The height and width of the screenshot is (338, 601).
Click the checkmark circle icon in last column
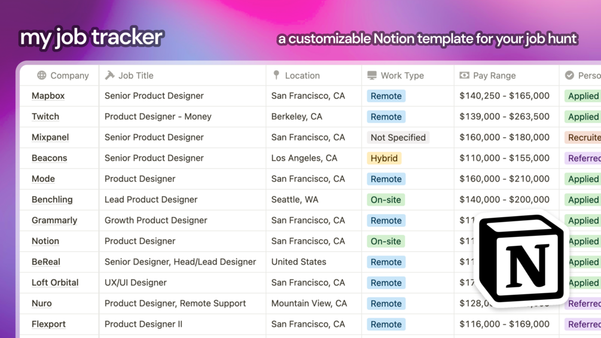(x=569, y=75)
